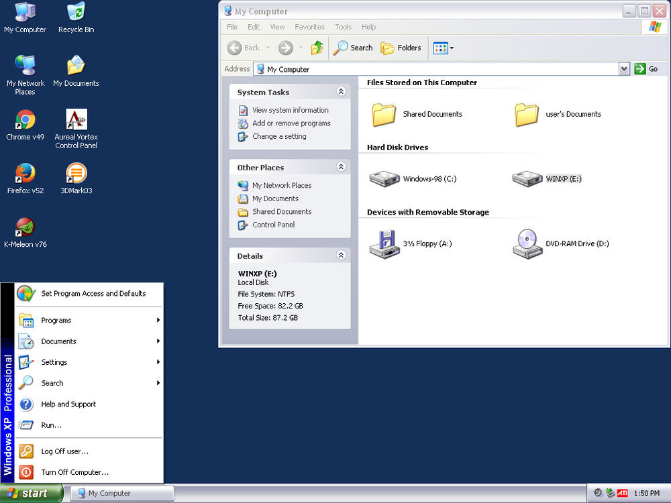671x503 pixels.
Task: Open the Views button dropdown
Action: [452, 48]
